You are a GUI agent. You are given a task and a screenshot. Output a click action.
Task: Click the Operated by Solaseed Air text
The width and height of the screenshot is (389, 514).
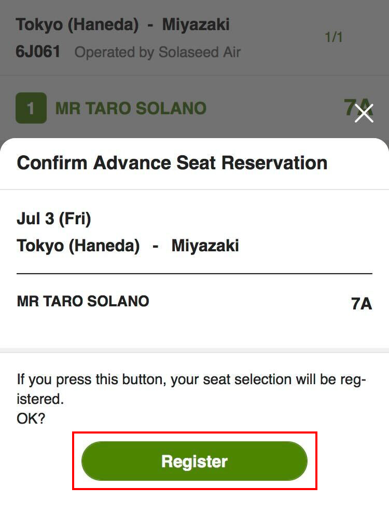158,52
